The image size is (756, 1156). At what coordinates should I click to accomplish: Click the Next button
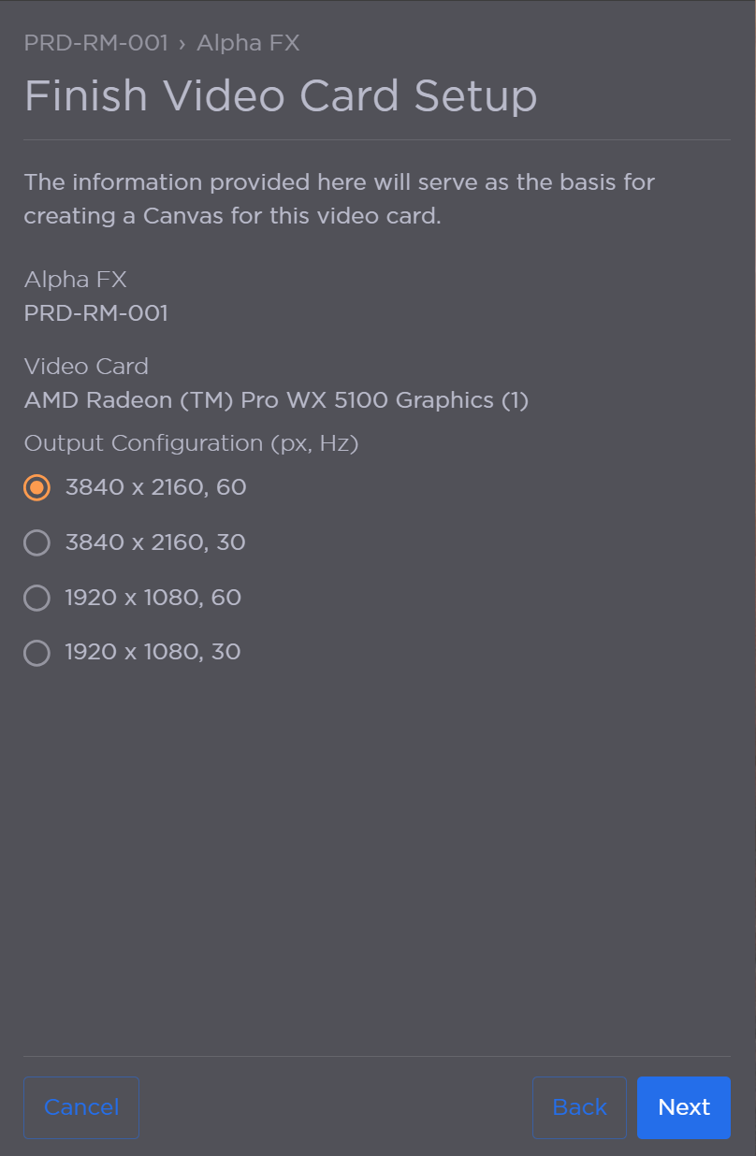[x=684, y=1107]
